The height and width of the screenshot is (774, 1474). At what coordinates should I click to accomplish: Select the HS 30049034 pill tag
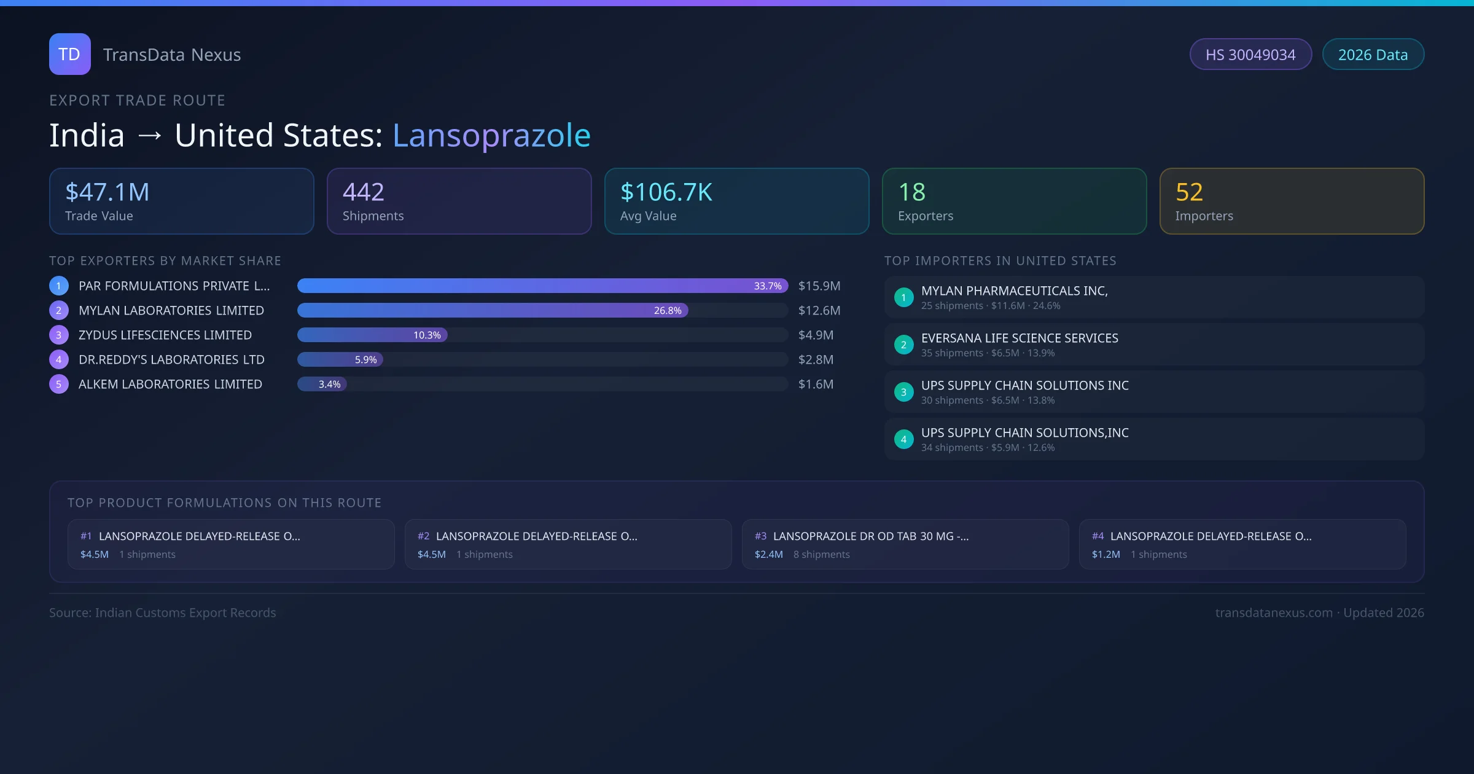point(1250,55)
